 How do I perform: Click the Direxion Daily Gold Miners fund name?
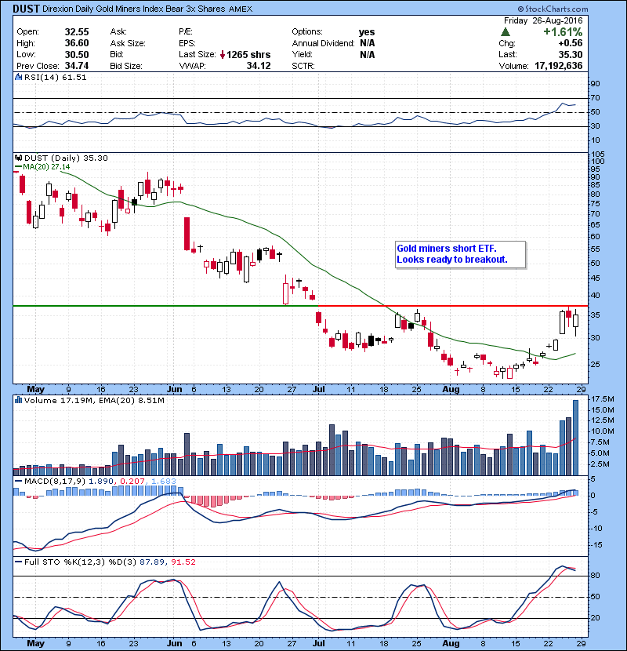(134, 9)
